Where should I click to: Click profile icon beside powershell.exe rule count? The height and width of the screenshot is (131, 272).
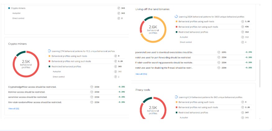pos(219,52)
